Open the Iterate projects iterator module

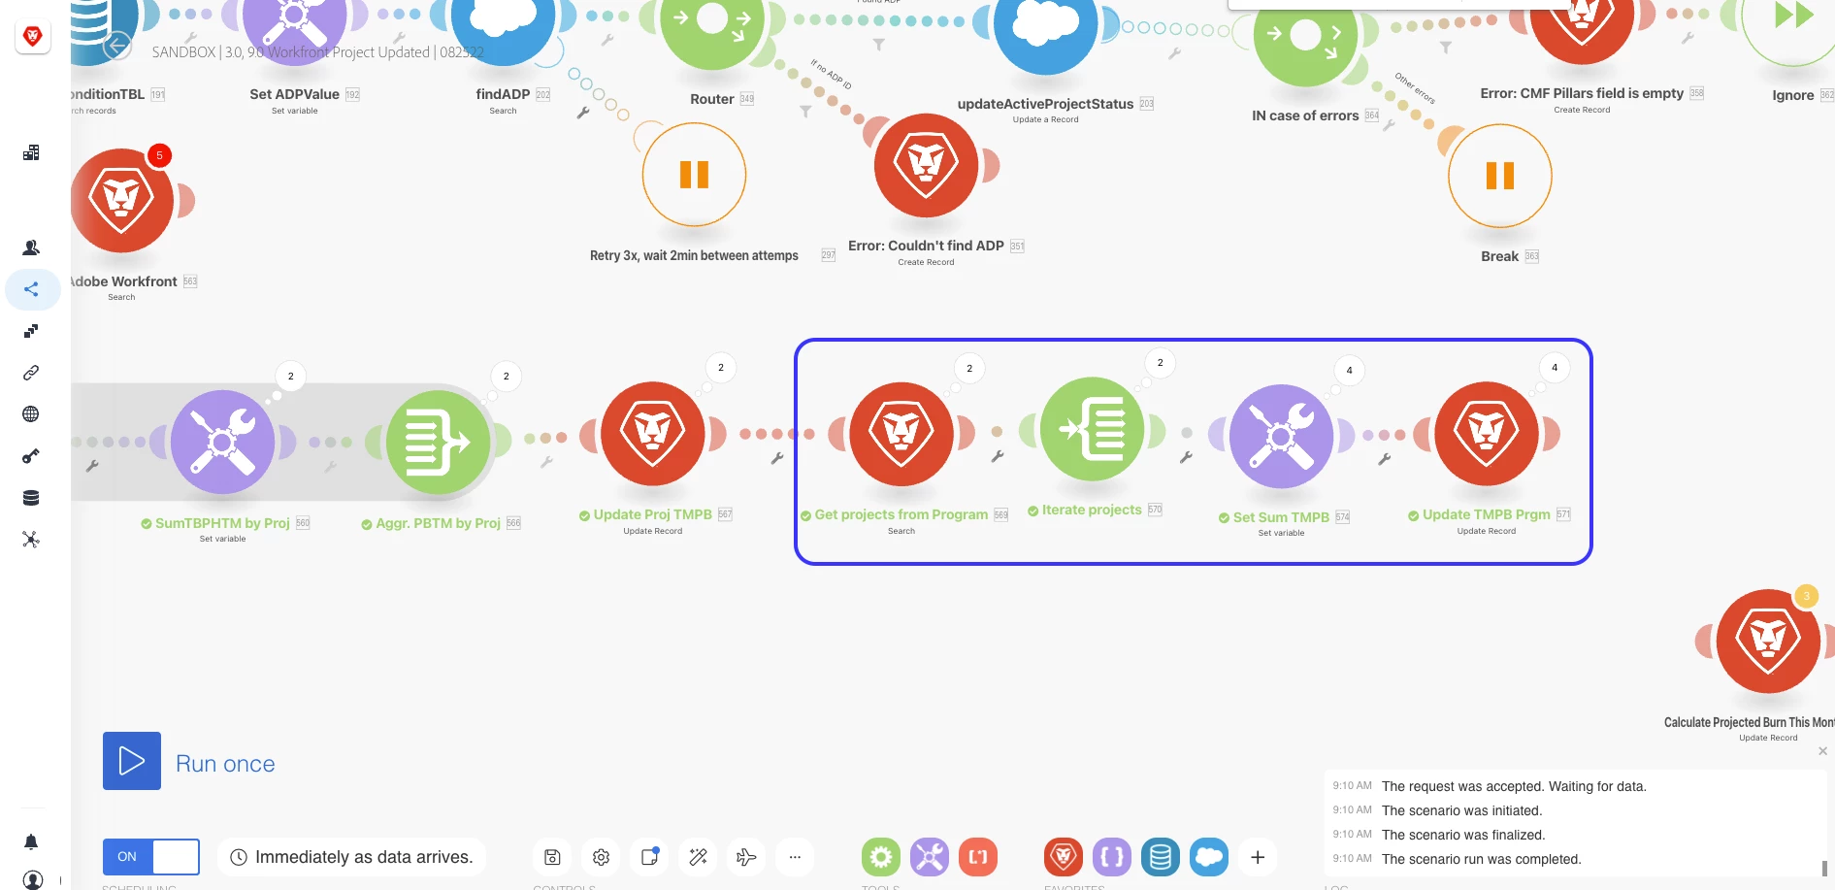click(1092, 429)
